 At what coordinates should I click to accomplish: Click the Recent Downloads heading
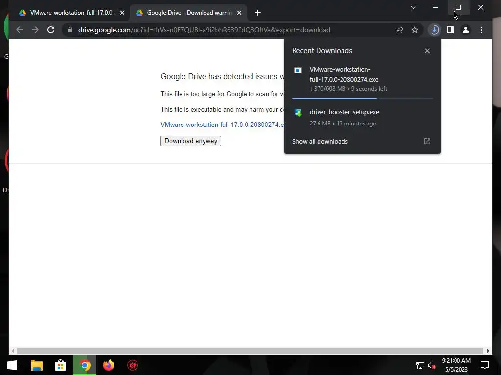click(322, 51)
